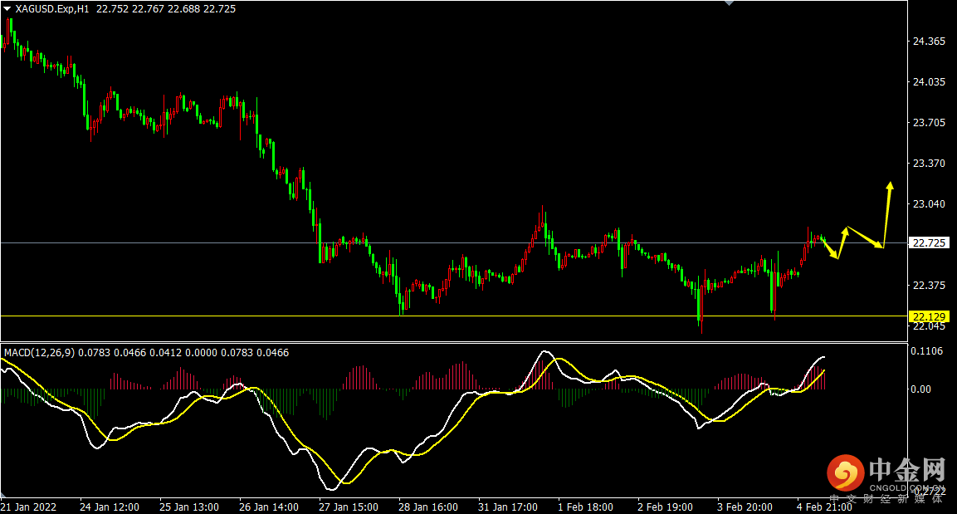
Task: Click the MACD(12,26,9) indicator label
Action: 40,353
